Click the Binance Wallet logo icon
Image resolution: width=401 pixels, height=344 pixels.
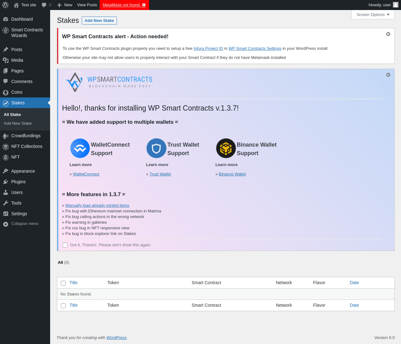pos(226,148)
